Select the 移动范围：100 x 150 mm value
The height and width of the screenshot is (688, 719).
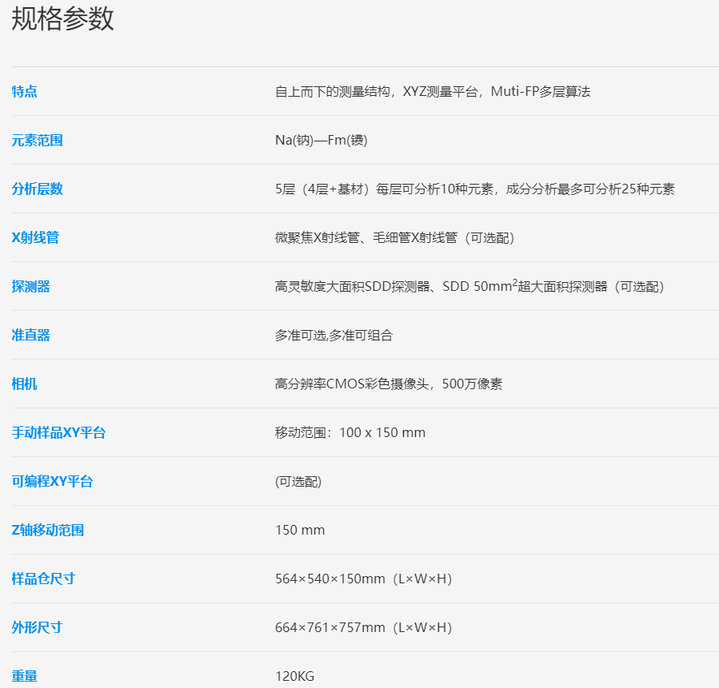click(350, 433)
